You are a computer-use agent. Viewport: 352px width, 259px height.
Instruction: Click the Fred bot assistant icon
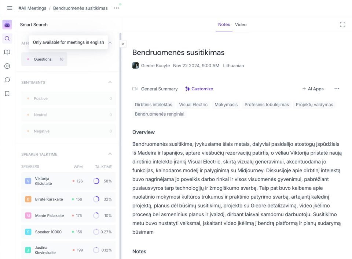(7, 25)
